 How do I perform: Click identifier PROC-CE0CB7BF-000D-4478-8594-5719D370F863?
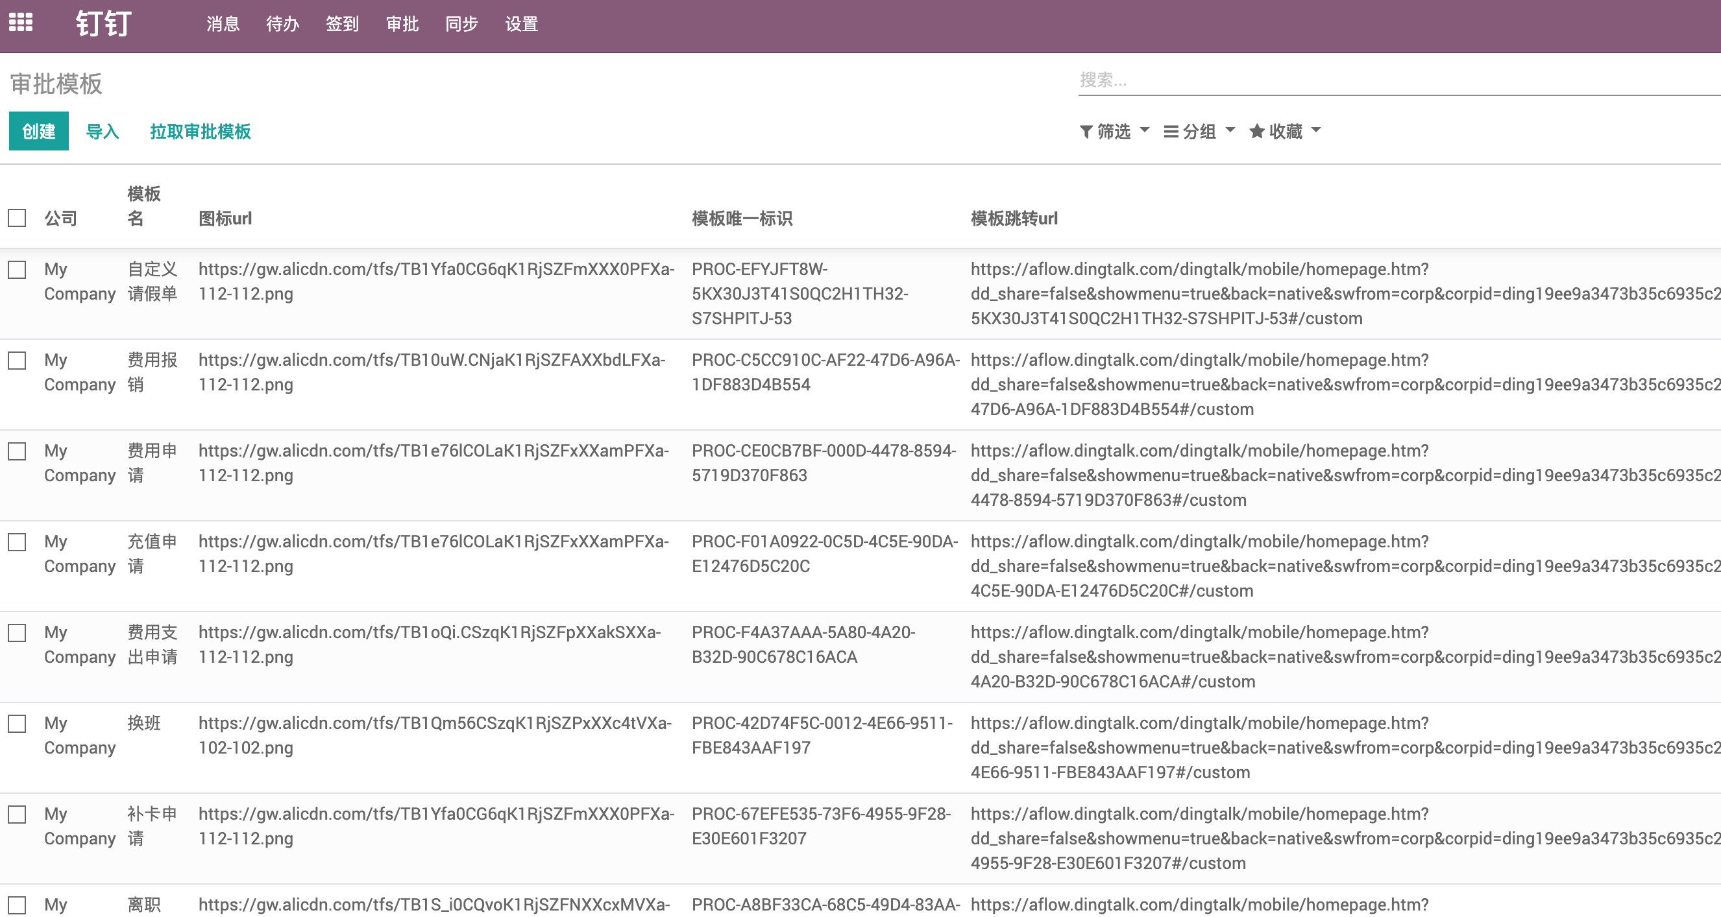click(824, 463)
